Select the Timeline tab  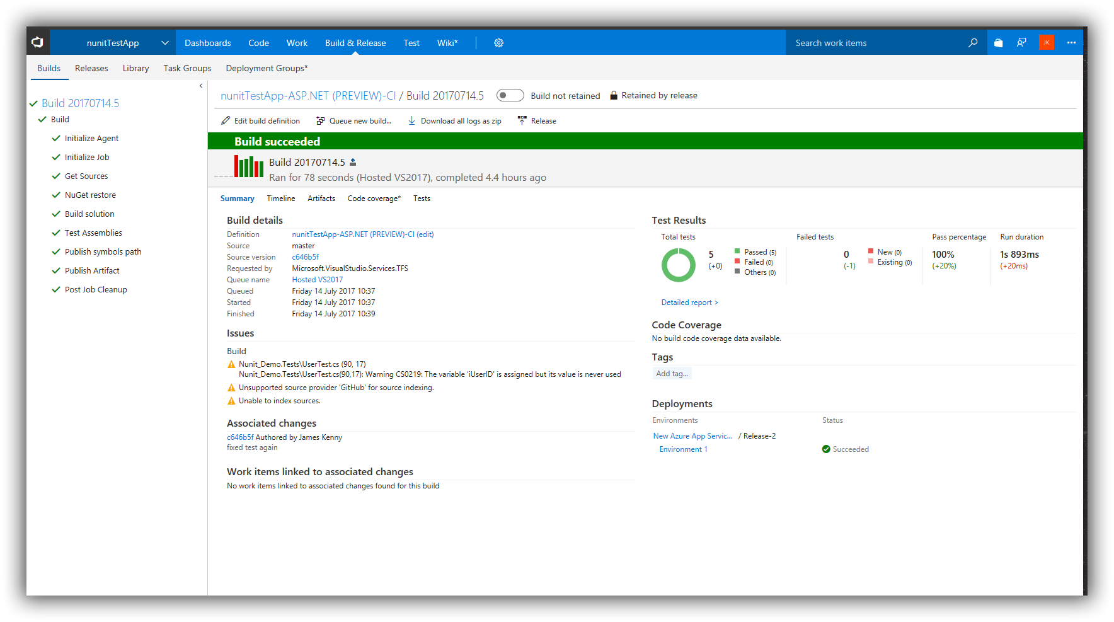[281, 199]
